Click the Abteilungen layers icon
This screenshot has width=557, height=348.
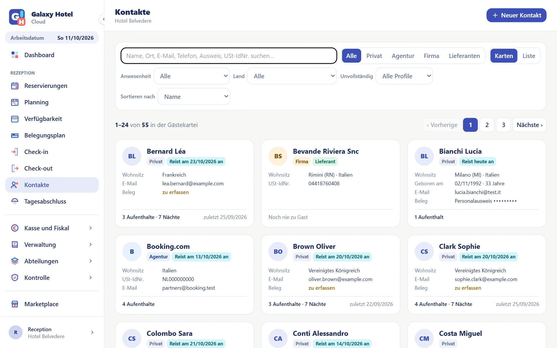tap(15, 261)
